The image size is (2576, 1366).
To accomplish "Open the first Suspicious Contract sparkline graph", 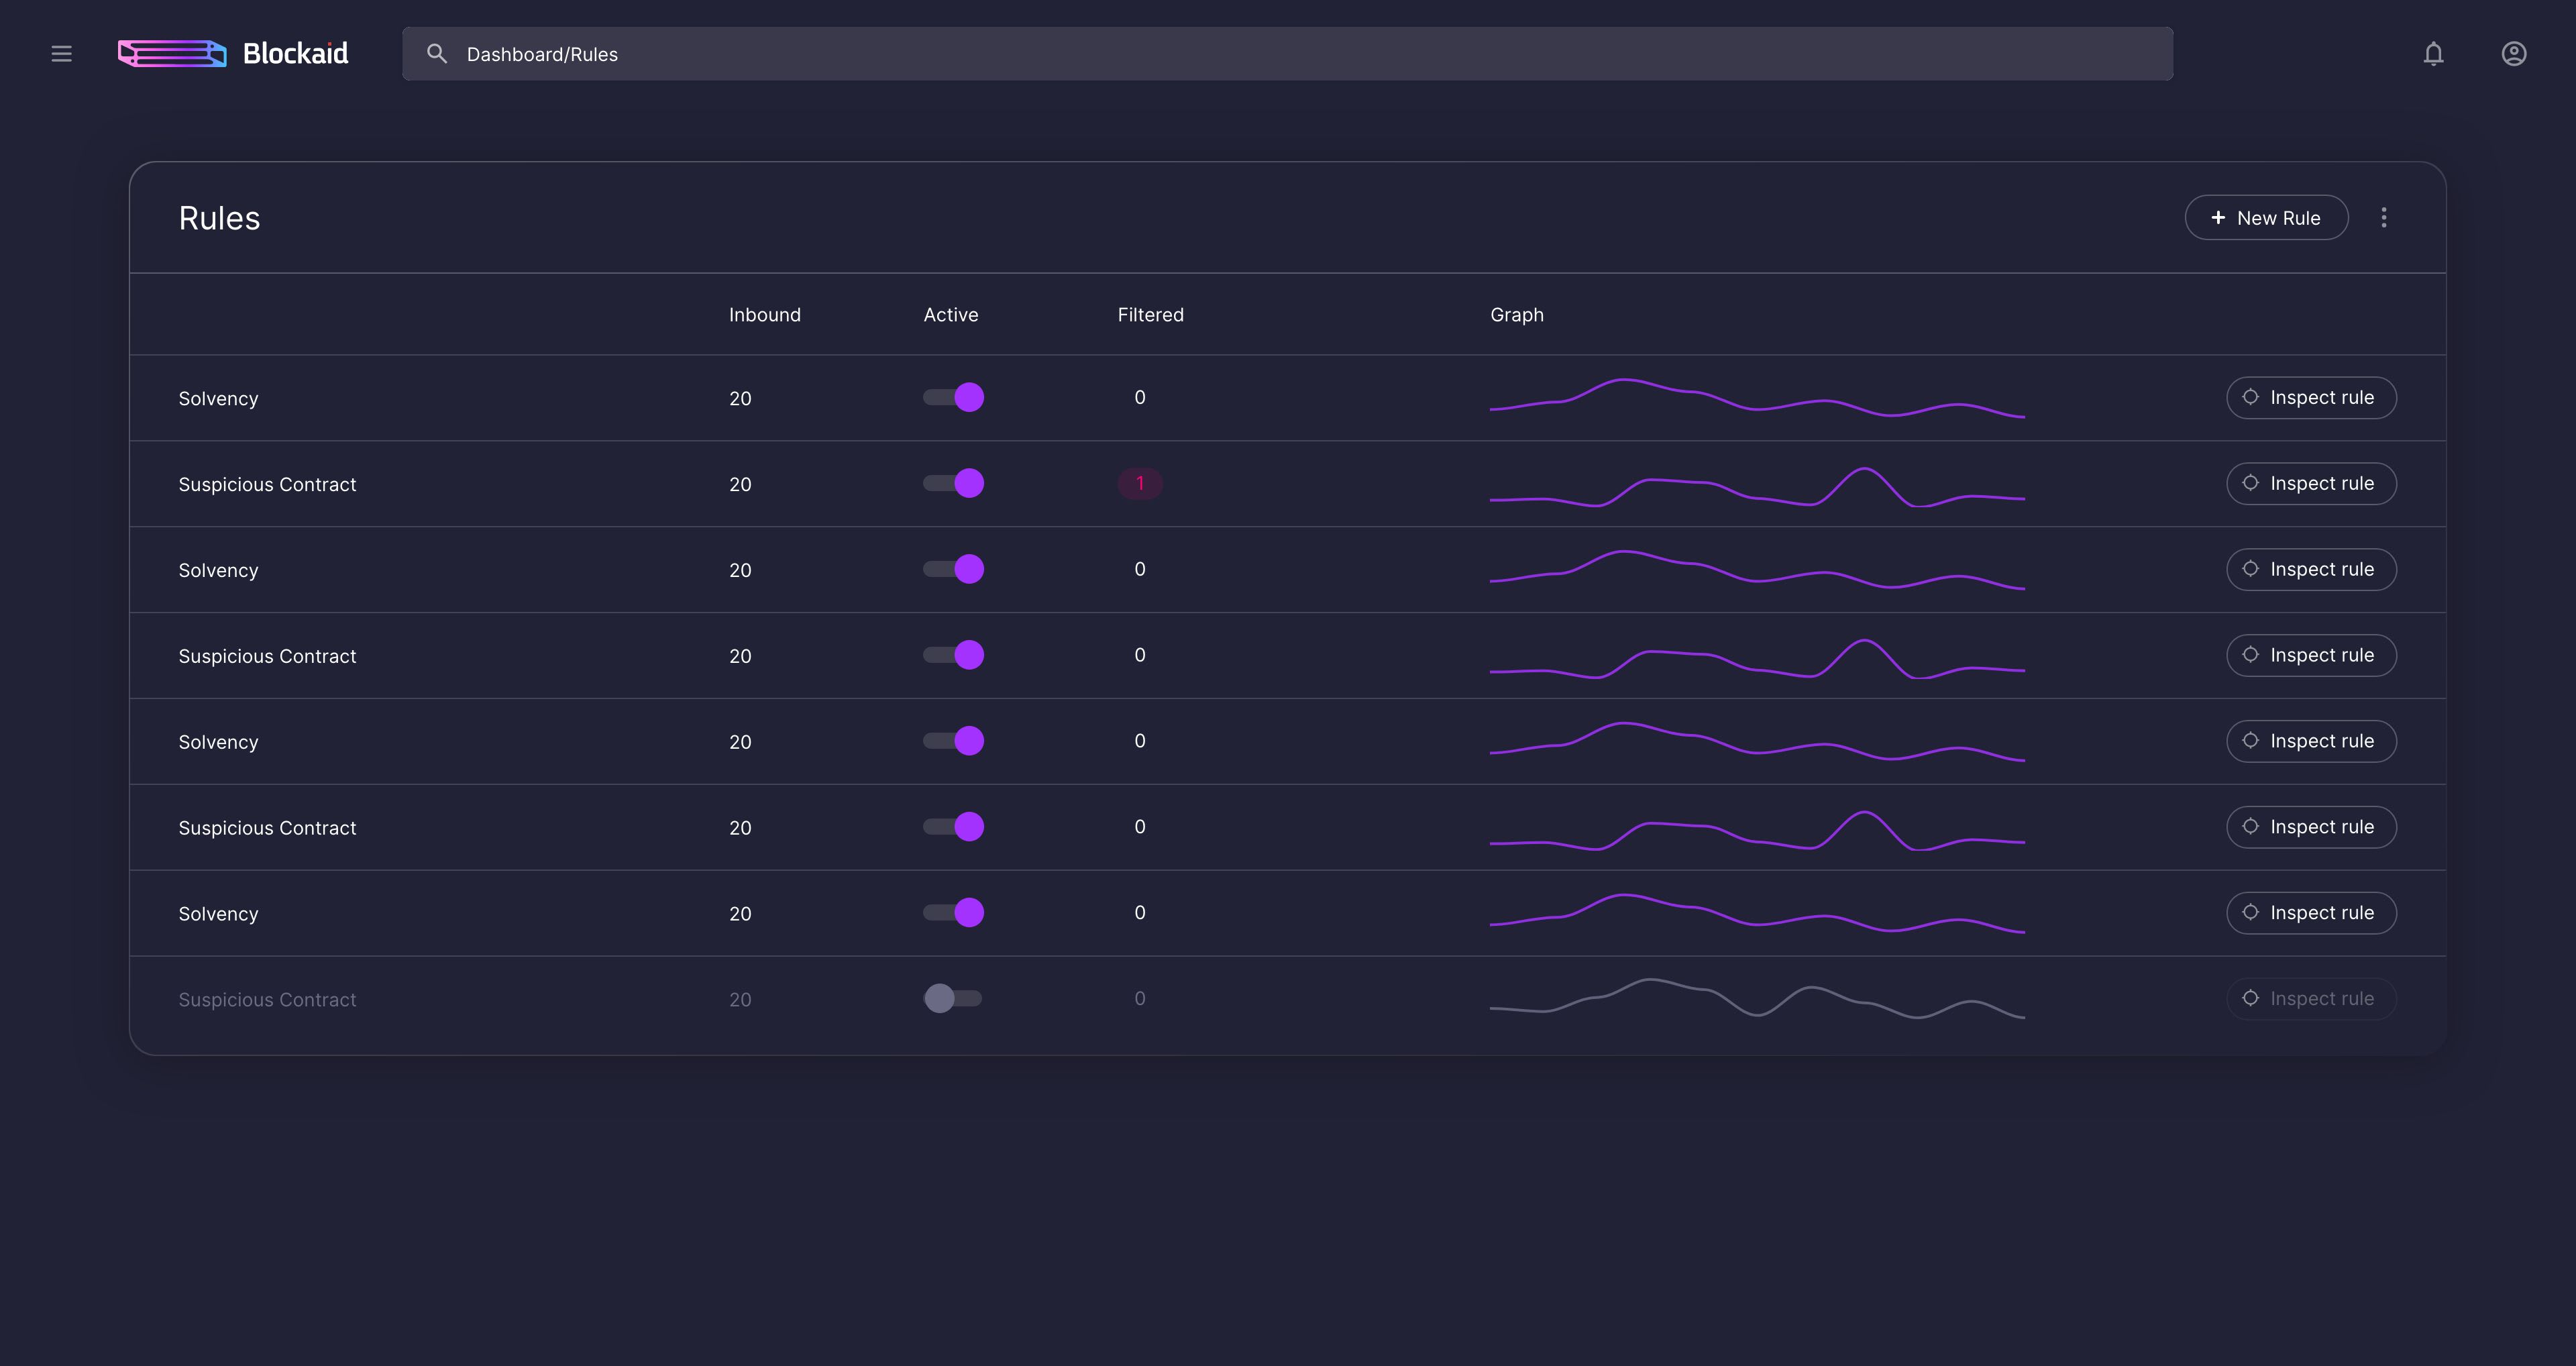I will coord(1757,487).
